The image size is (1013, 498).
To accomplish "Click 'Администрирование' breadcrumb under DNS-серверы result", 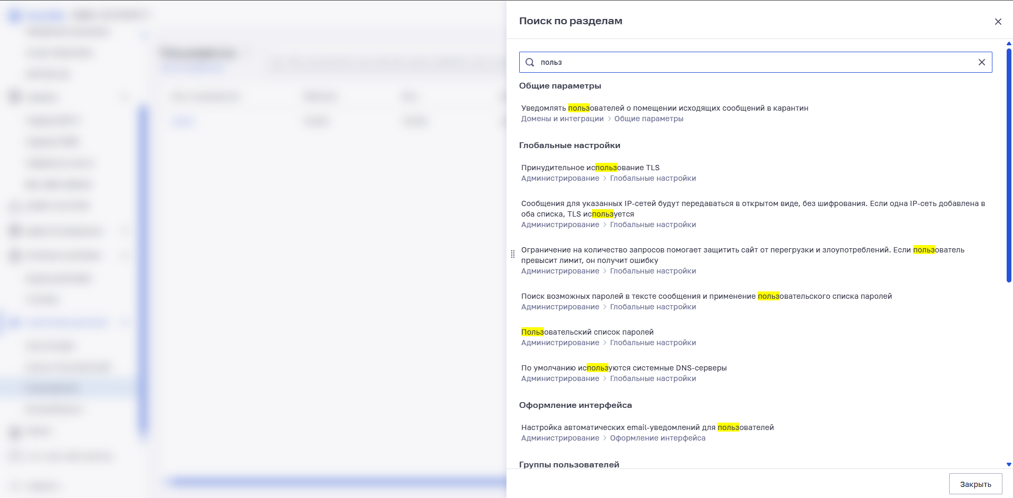I will [560, 378].
